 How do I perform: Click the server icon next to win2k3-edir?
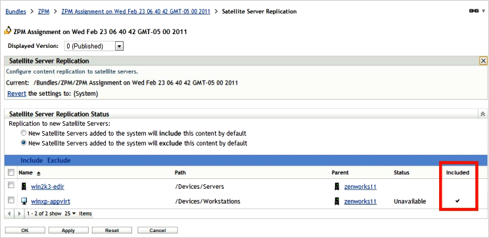pyautogui.click(x=24, y=186)
